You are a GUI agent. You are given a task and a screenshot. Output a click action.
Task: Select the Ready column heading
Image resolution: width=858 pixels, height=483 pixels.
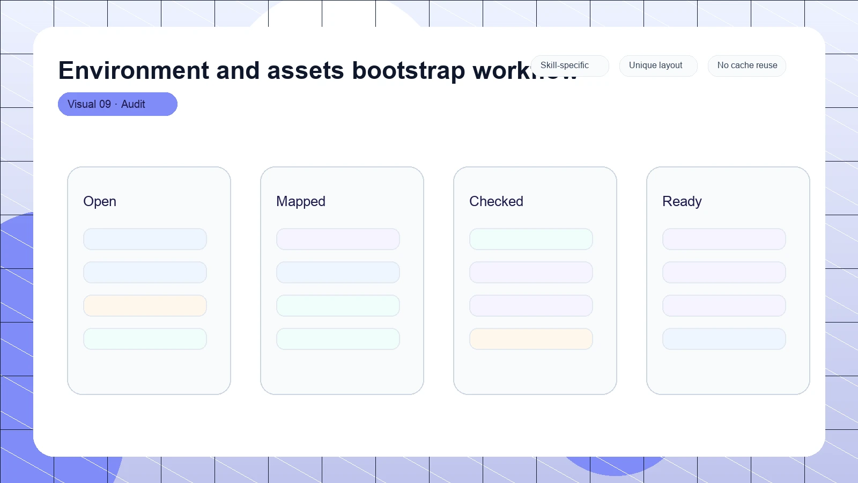[682, 201]
